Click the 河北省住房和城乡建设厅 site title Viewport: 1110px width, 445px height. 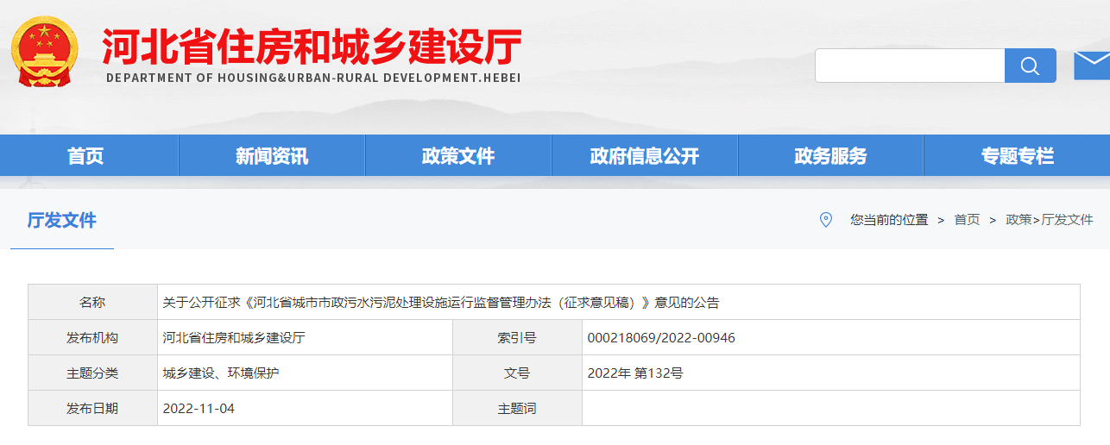312,46
